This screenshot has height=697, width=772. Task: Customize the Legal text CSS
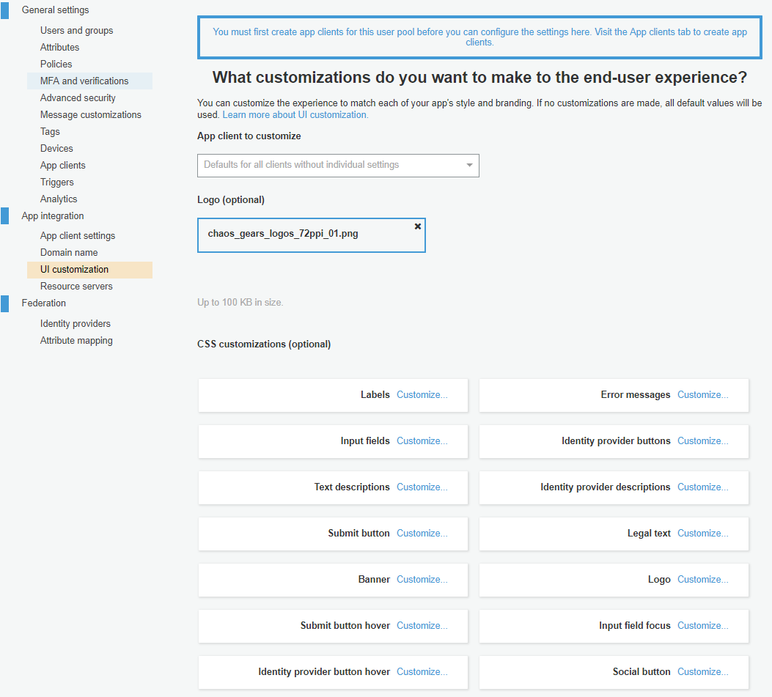coord(702,534)
